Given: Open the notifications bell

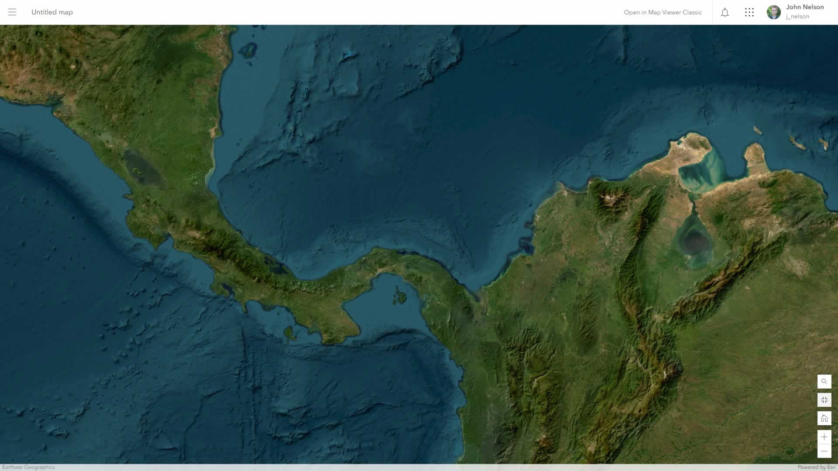Looking at the screenshot, I should pos(725,12).
